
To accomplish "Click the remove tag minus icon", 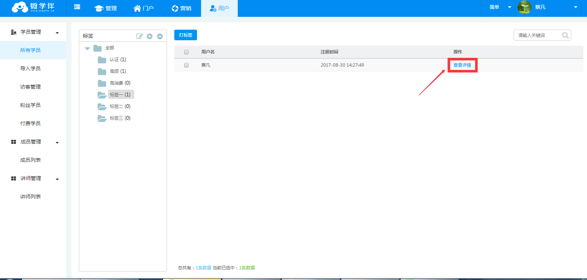I will point(160,36).
